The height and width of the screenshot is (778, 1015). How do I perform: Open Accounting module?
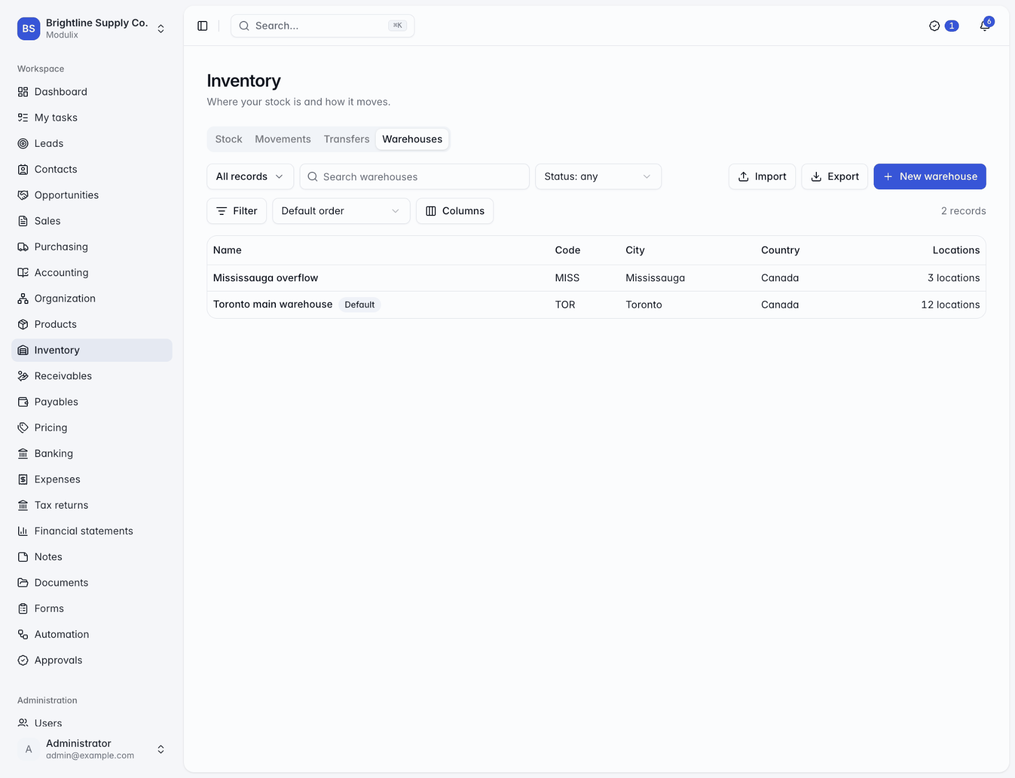pos(92,272)
